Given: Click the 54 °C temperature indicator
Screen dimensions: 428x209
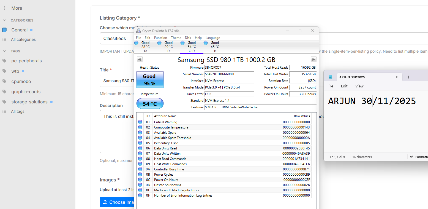Looking at the screenshot, I should [150, 104].
